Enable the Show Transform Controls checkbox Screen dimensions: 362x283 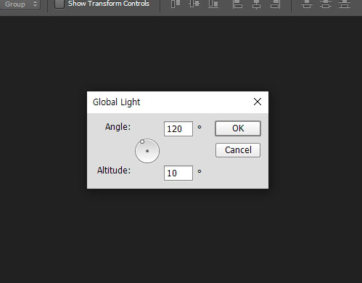(x=59, y=4)
